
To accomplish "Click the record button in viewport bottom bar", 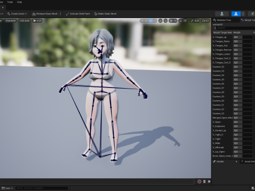I will (199, 181).
